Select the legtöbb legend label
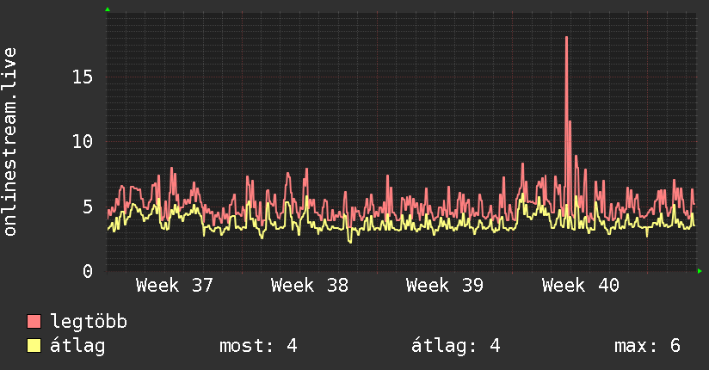709x370 pixels. coord(89,322)
